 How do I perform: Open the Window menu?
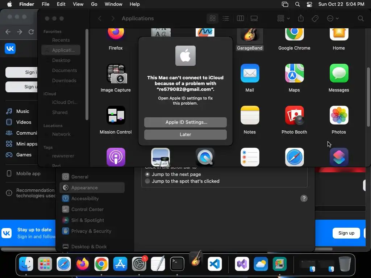click(x=113, y=4)
